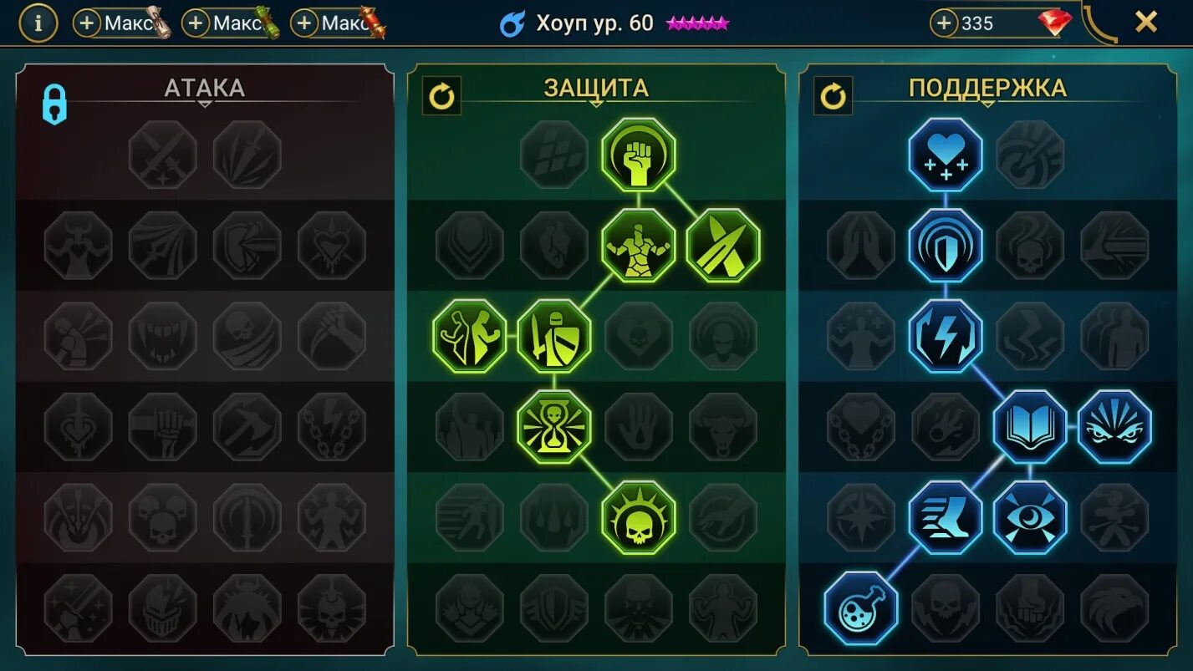Add red scrolls with the plus button
Viewport: 1193px width, 671px height.
pos(304,23)
